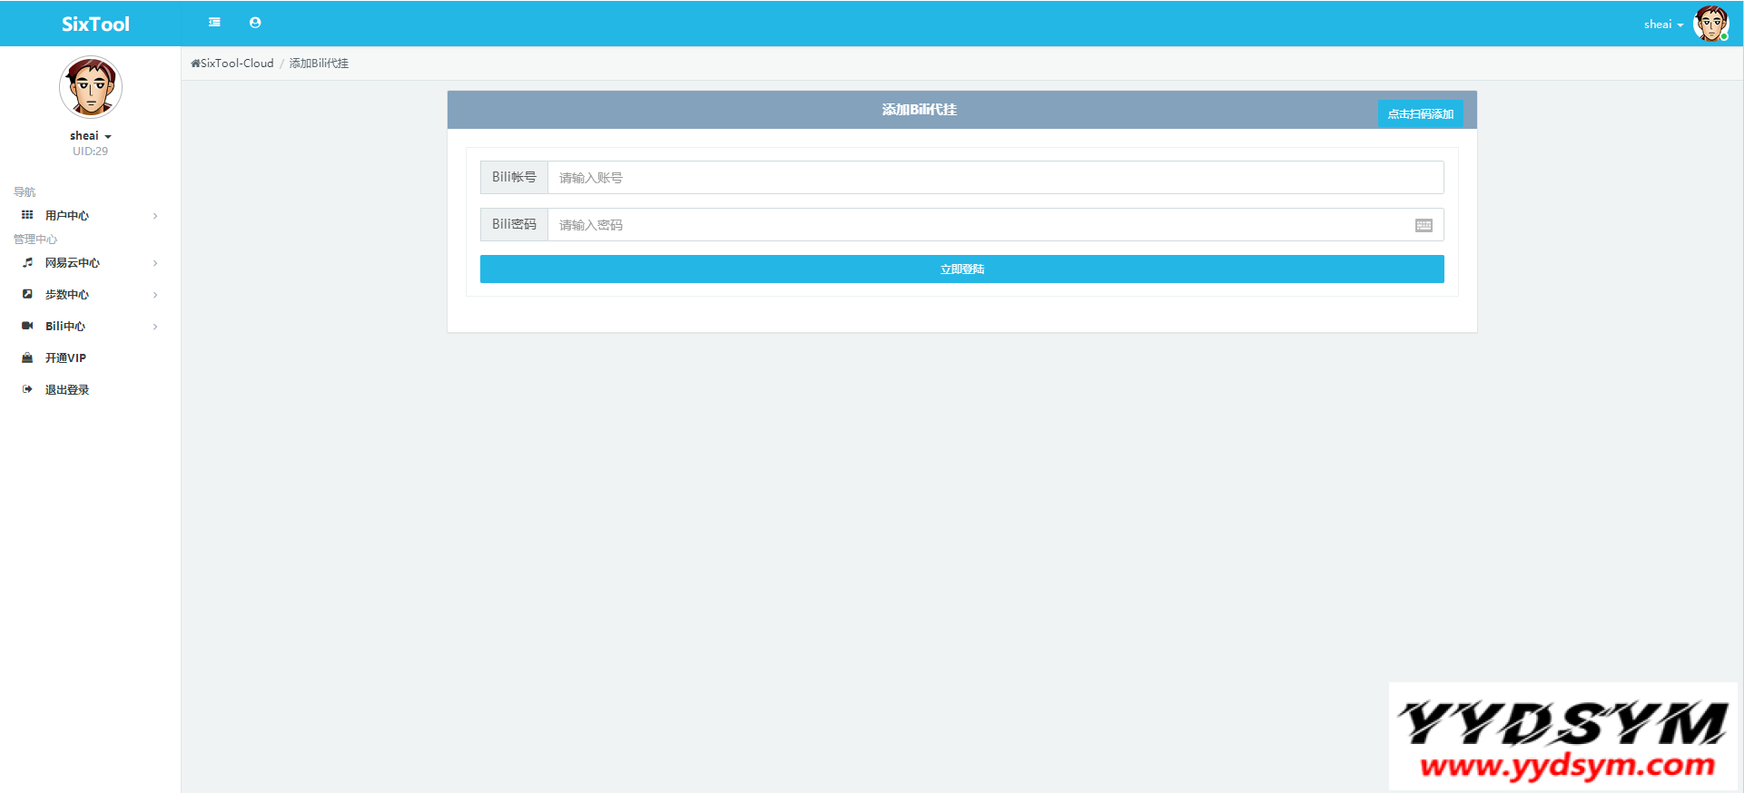Open the sheai dropdown under sidebar avatar
The height and width of the screenshot is (793, 1744).
(90, 136)
